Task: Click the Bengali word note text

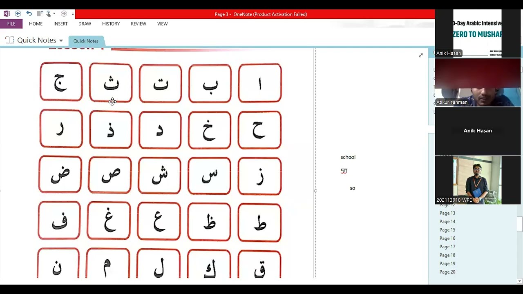Action: (x=344, y=171)
